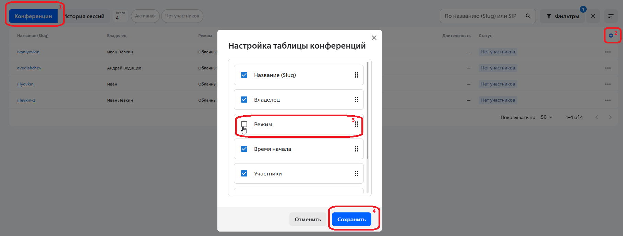This screenshot has width=623, height=236.
Task: Click the search field by Slug or SIP
Action: click(480, 16)
